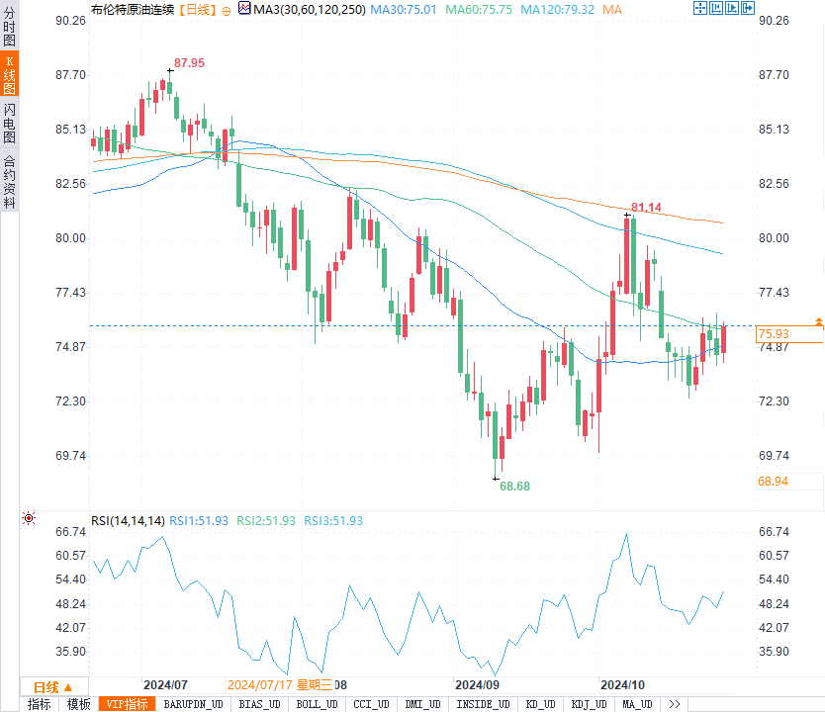Select the VIP指标 tab
The image size is (825, 712).
[128, 704]
